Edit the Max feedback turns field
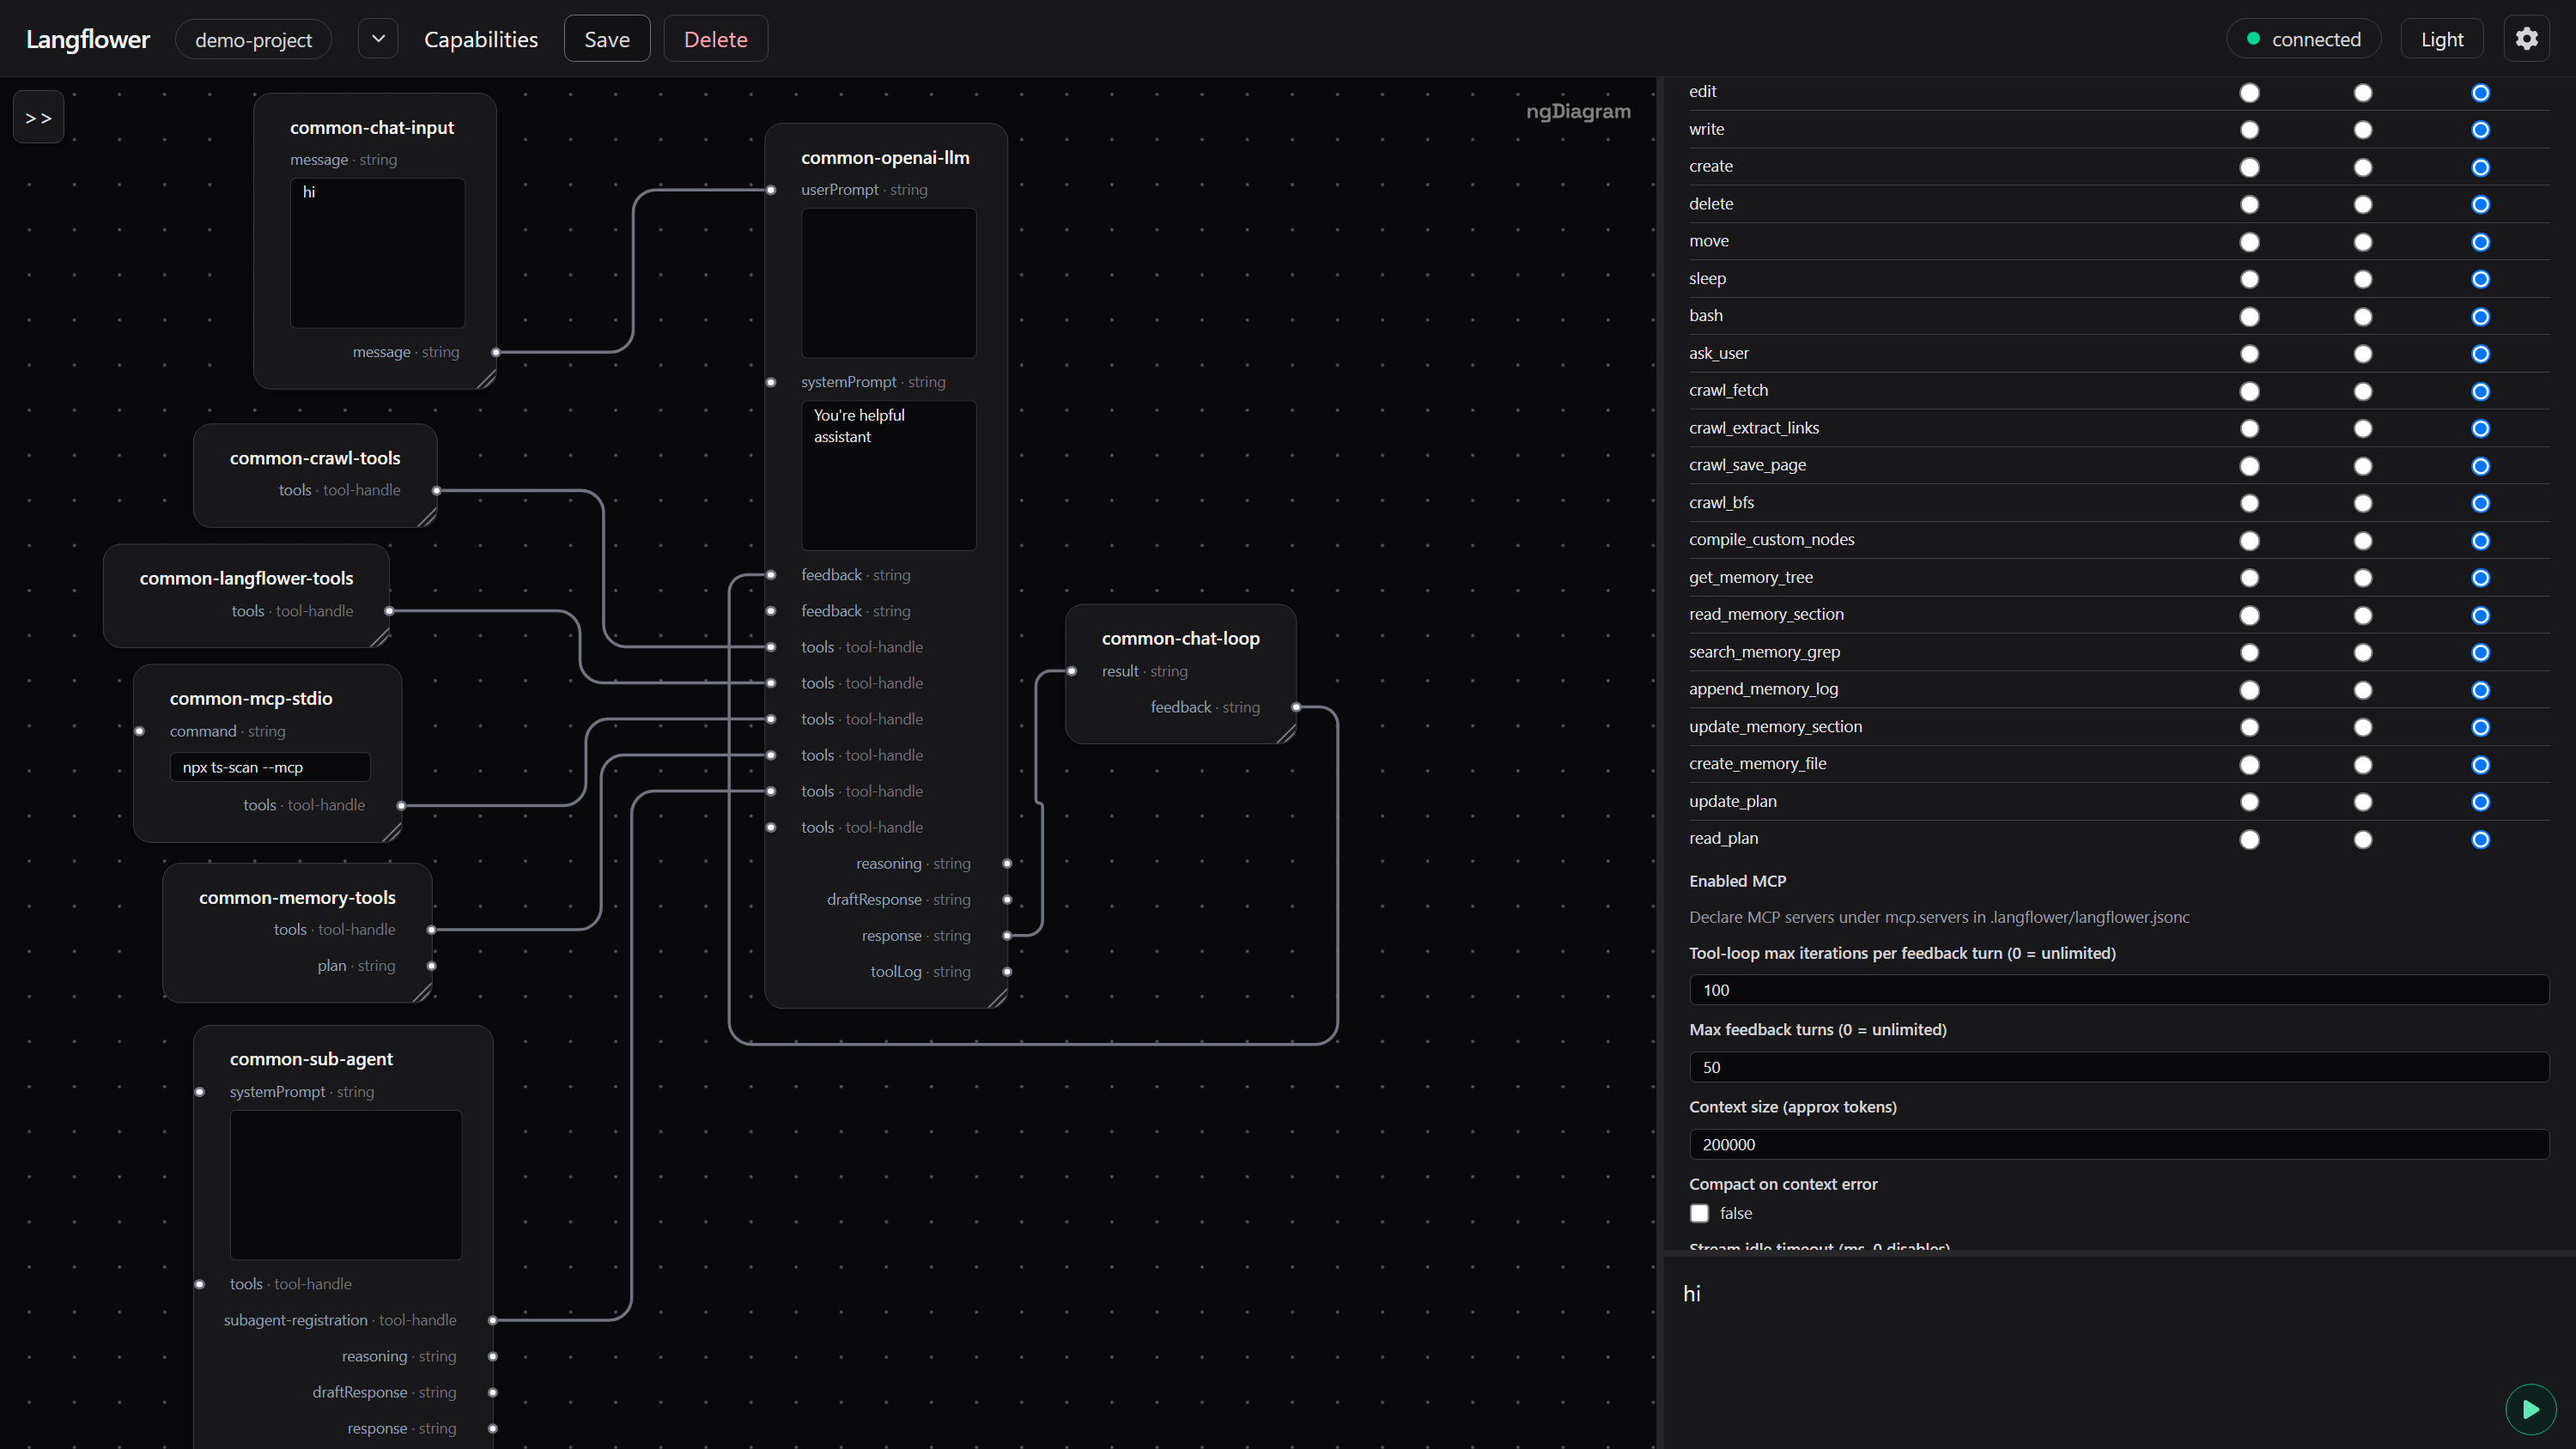2576x1449 pixels. [2119, 1067]
